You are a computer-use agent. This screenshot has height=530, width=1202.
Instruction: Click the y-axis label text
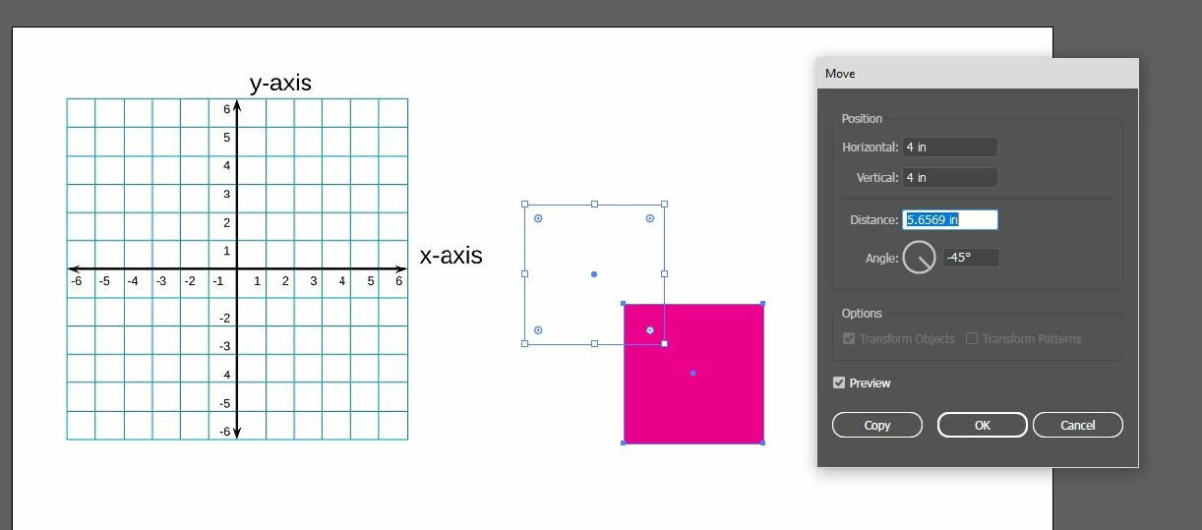click(280, 84)
